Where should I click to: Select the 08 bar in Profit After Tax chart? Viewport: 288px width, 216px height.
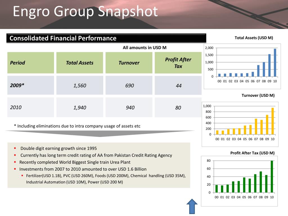coord(261,182)
